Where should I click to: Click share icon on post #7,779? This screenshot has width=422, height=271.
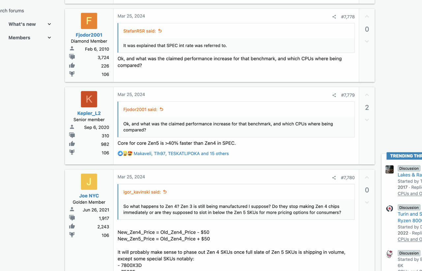[334, 95]
